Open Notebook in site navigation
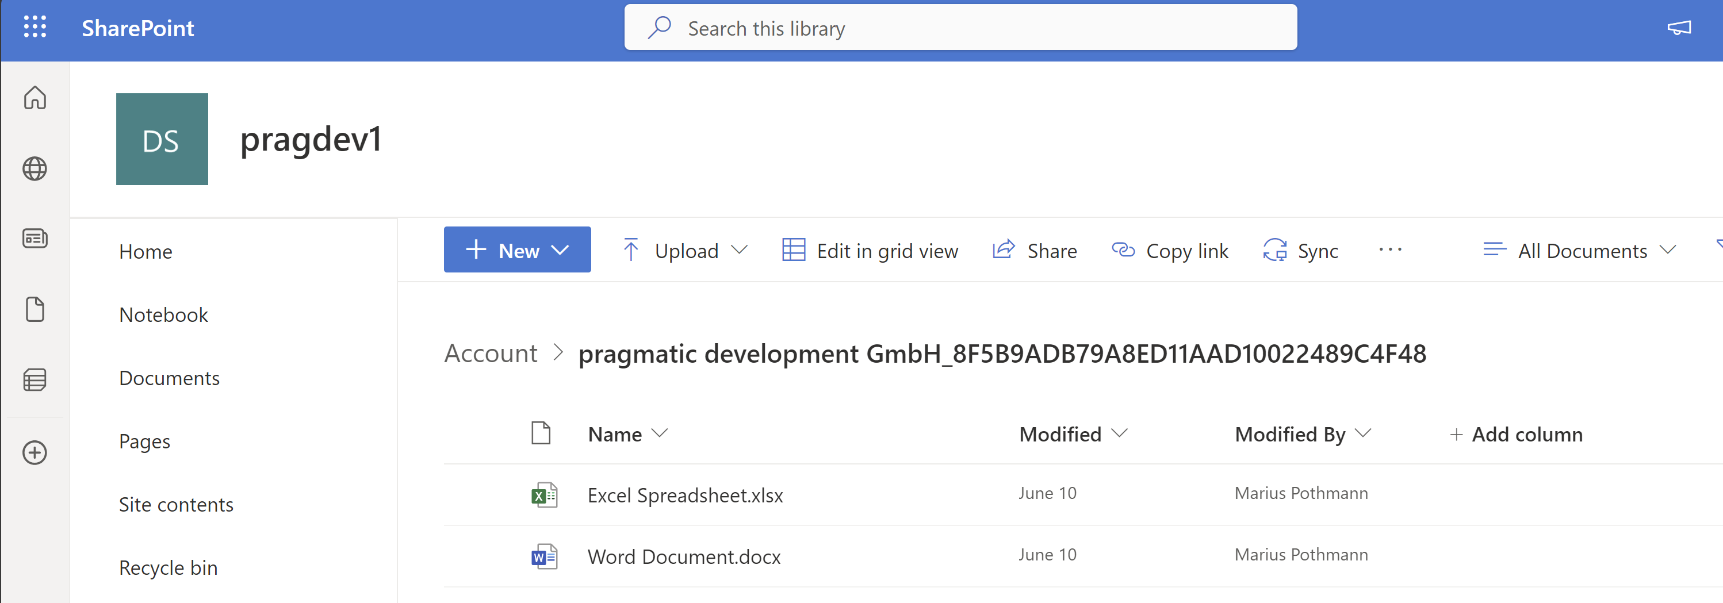Viewport: 1723px width, 603px height. coord(164,315)
